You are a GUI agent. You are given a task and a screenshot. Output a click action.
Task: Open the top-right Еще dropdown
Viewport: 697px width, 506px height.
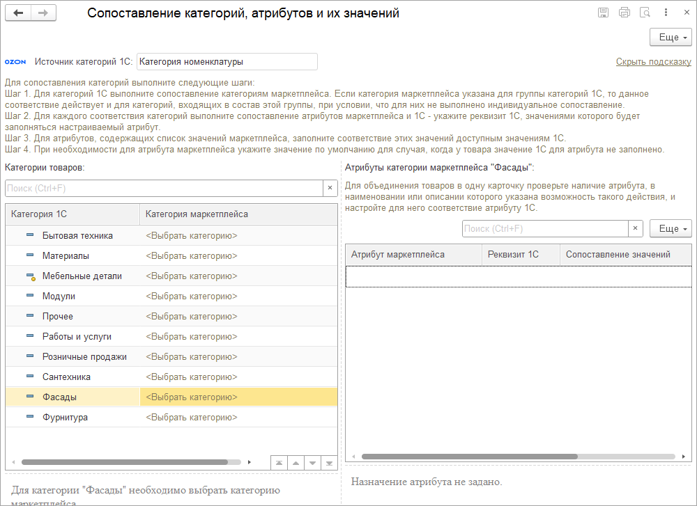(x=670, y=37)
